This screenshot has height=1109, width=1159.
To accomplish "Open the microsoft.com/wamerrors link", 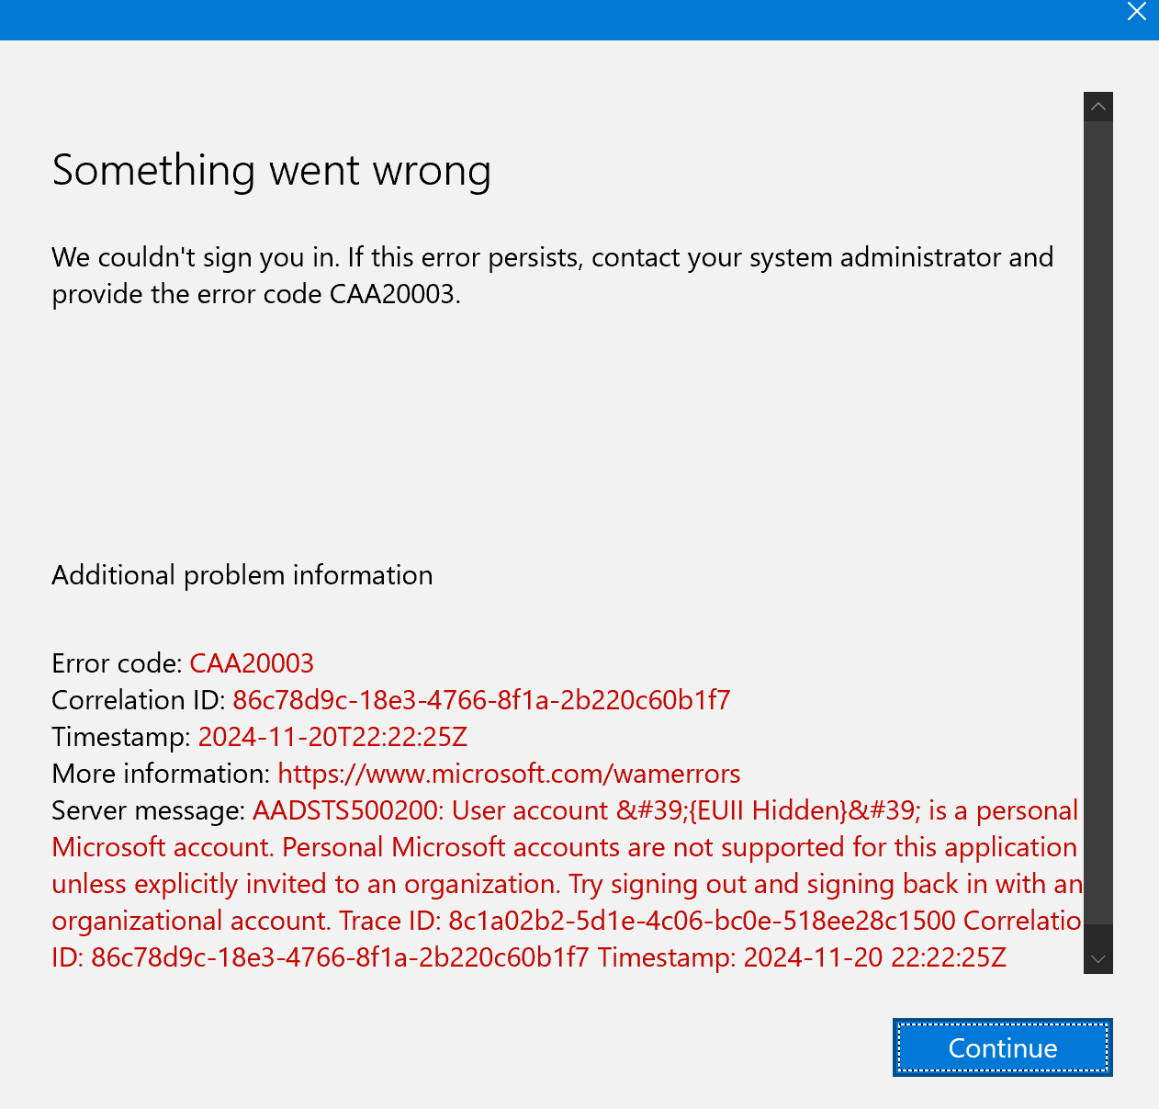I will (x=509, y=774).
